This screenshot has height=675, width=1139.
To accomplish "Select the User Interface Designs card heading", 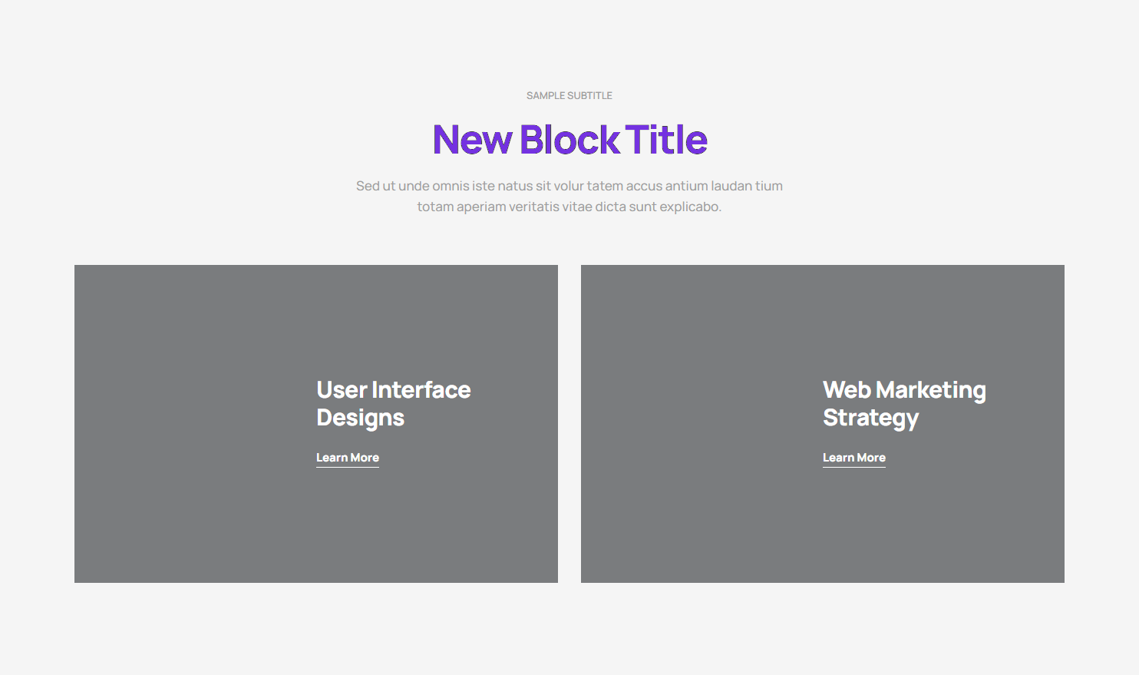I will 393,403.
